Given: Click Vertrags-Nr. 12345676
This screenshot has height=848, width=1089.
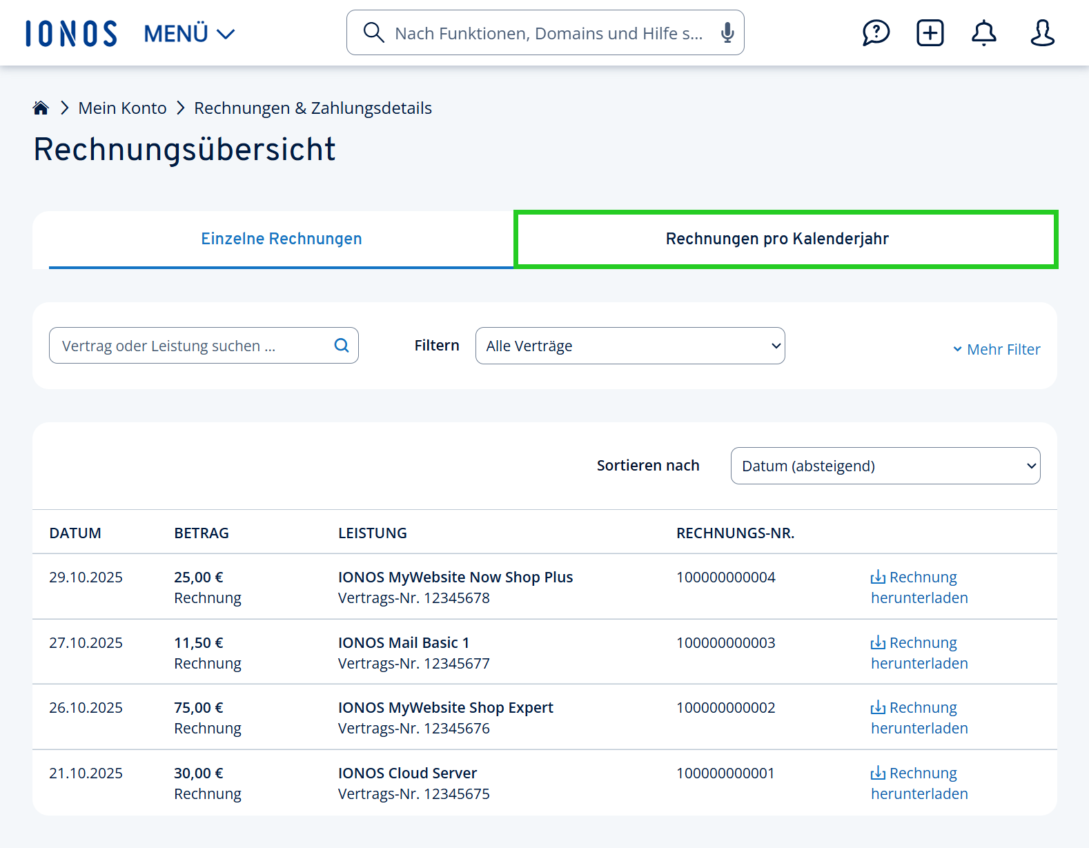Looking at the screenshot, I should pos(414,728).
